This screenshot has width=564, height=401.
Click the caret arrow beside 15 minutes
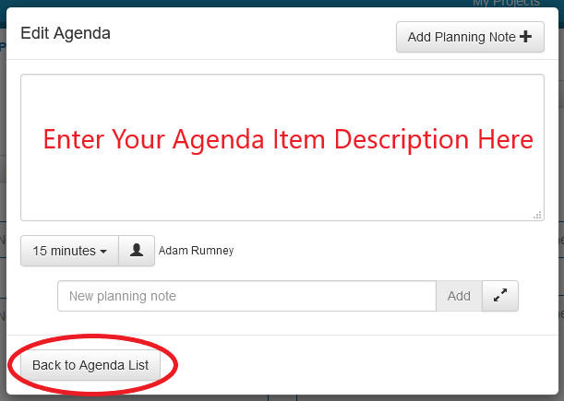point(103,252)
